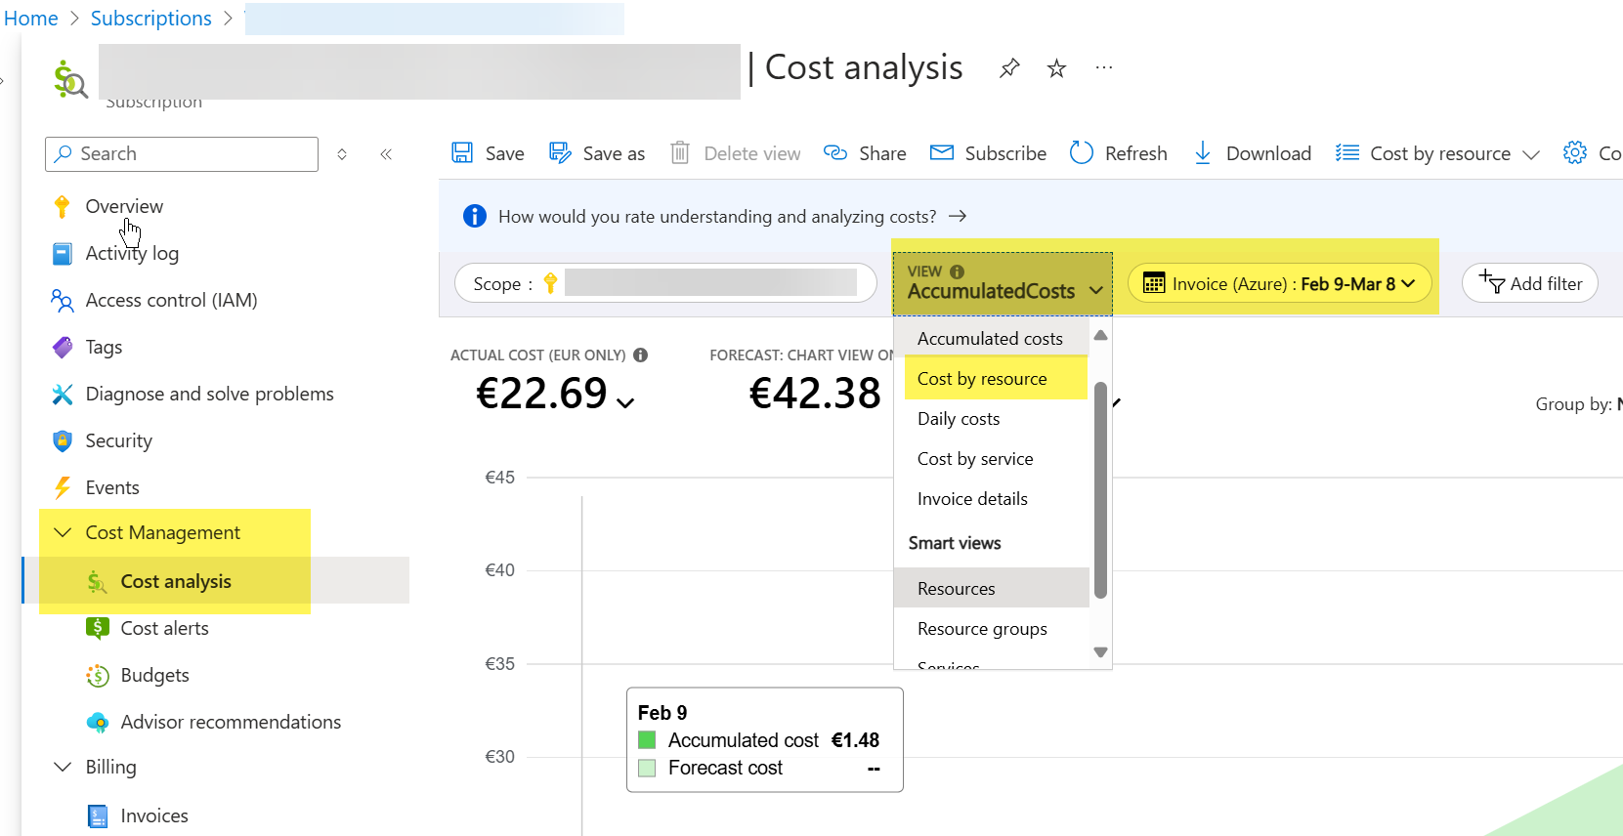This screenshot has height=836, width=1623.
Task: Select Invoice details view
Action: [992, 498]
